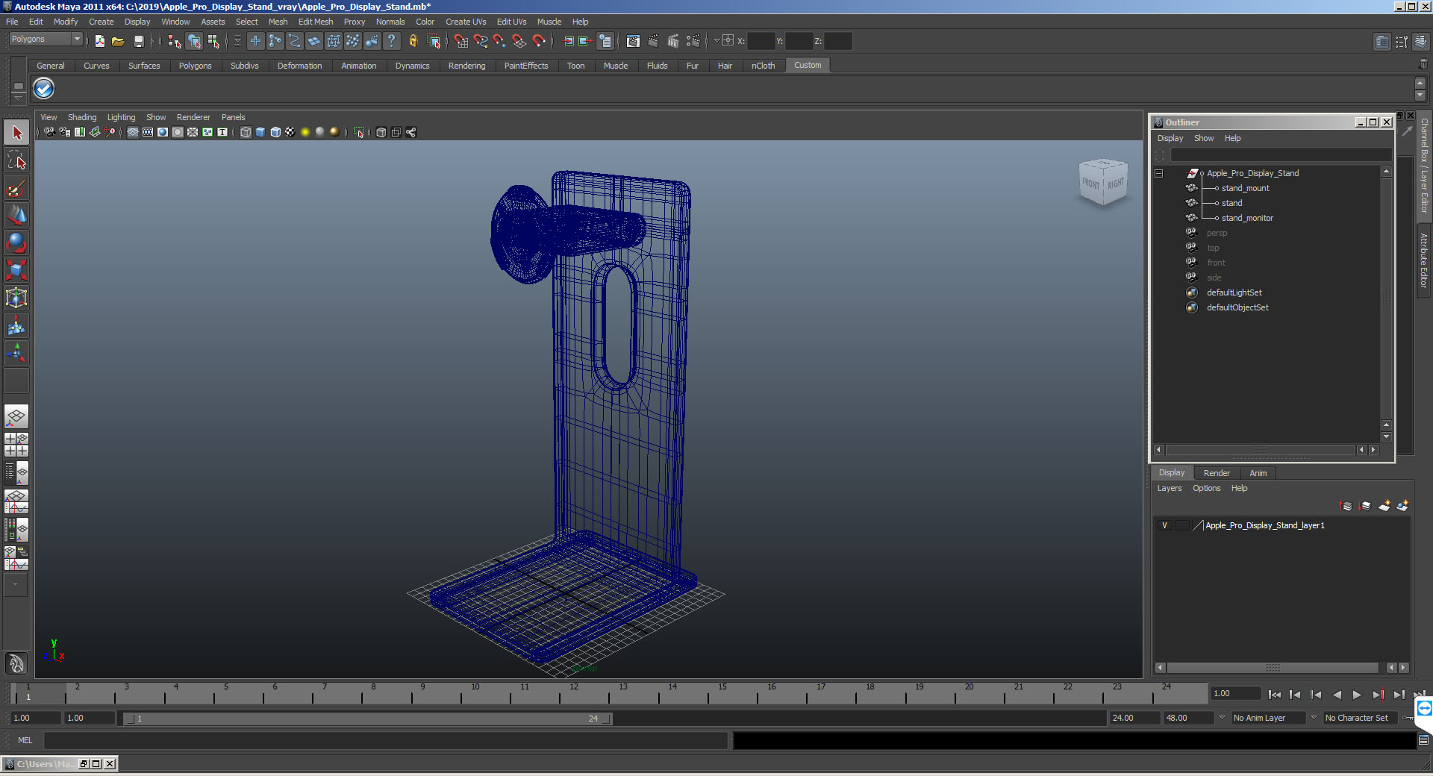Activate the Rotate tool sphere icon

tap(16, 242)
